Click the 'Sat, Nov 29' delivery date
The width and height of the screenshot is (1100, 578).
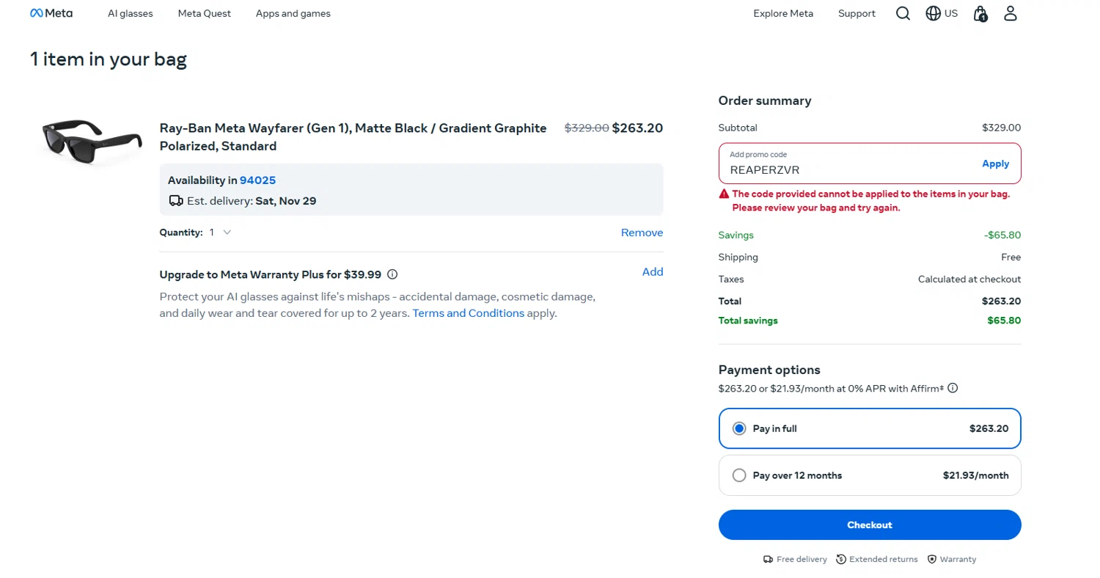coord(286,200)
